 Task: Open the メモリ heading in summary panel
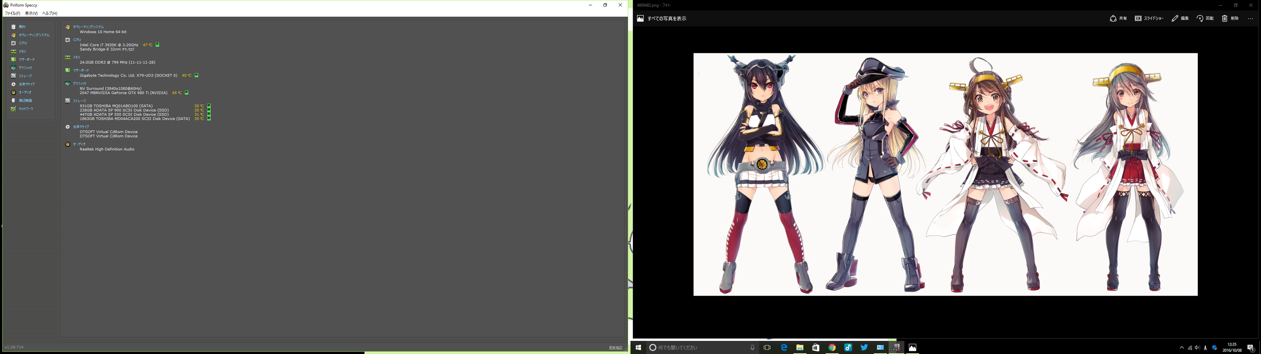77,57
